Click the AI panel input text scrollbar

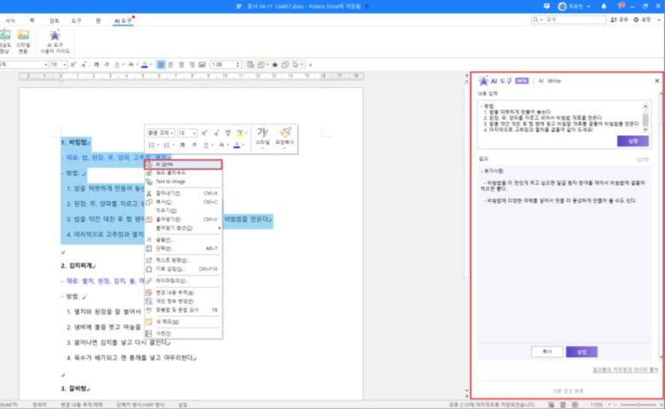click(x=645, y=118)
